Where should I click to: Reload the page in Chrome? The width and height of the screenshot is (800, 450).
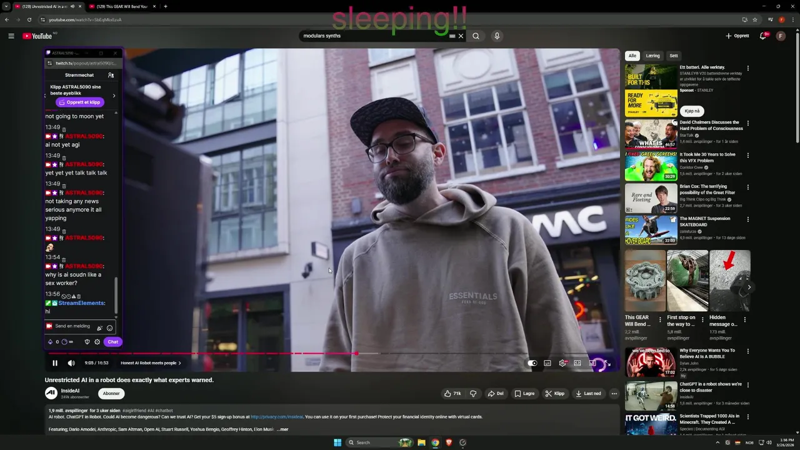[x=29, y=19]
